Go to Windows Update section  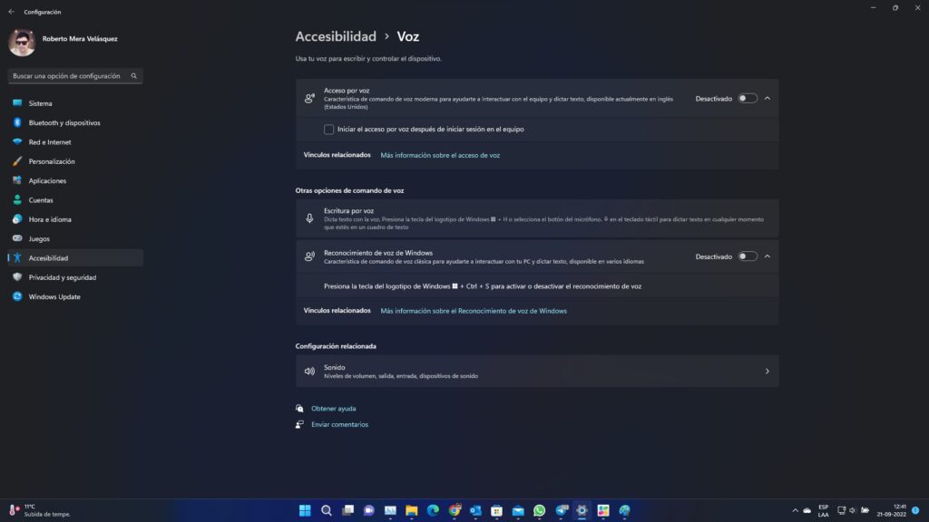click(x=54, y=296)
